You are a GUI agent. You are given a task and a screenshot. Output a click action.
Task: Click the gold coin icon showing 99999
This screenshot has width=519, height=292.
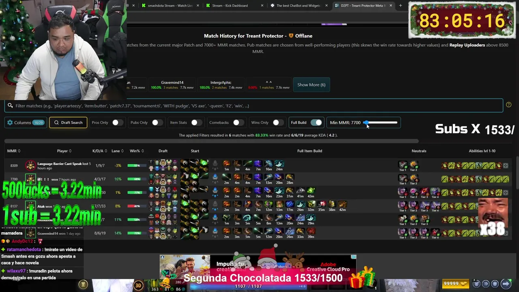coord(463,284)
